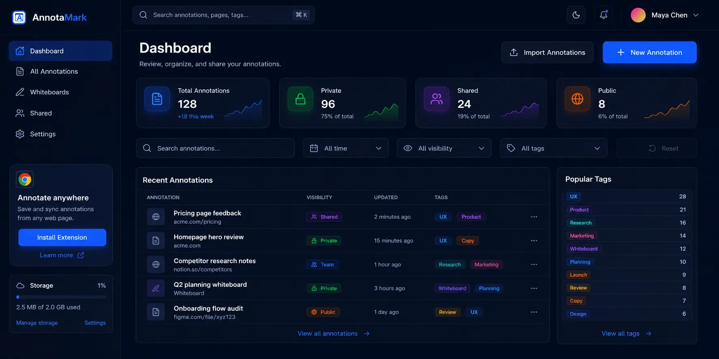Click the Total Annotations document icon
Image resolution: width=719 pixels, height=359 pixels.
[x=157, y=99]
